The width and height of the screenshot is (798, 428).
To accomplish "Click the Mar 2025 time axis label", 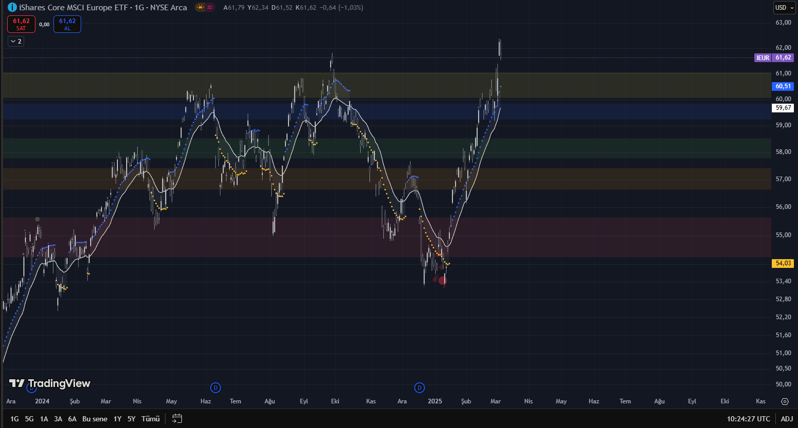I will click(495, 401).
